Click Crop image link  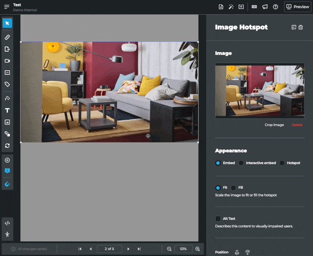coord(274,125)
